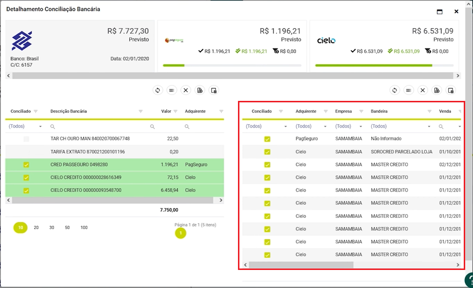Select the TARIFA EXTRATO 870021200101196 row

[x=115, y=152]
